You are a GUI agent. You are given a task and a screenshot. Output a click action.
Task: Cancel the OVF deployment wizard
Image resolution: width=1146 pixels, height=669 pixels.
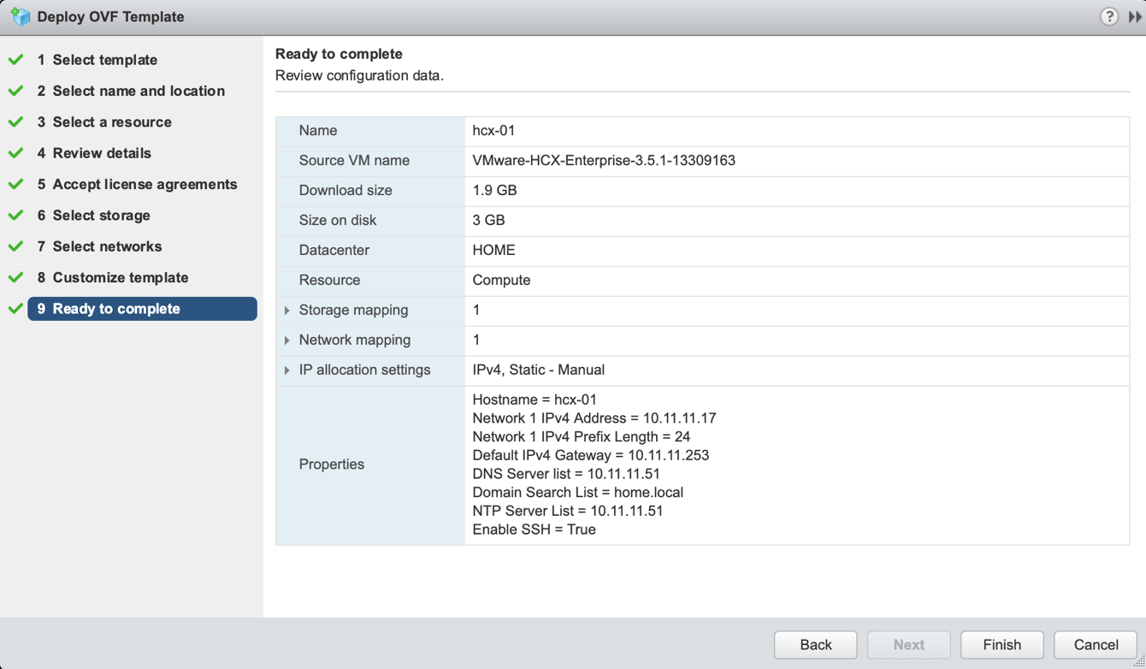(1096, 645)
